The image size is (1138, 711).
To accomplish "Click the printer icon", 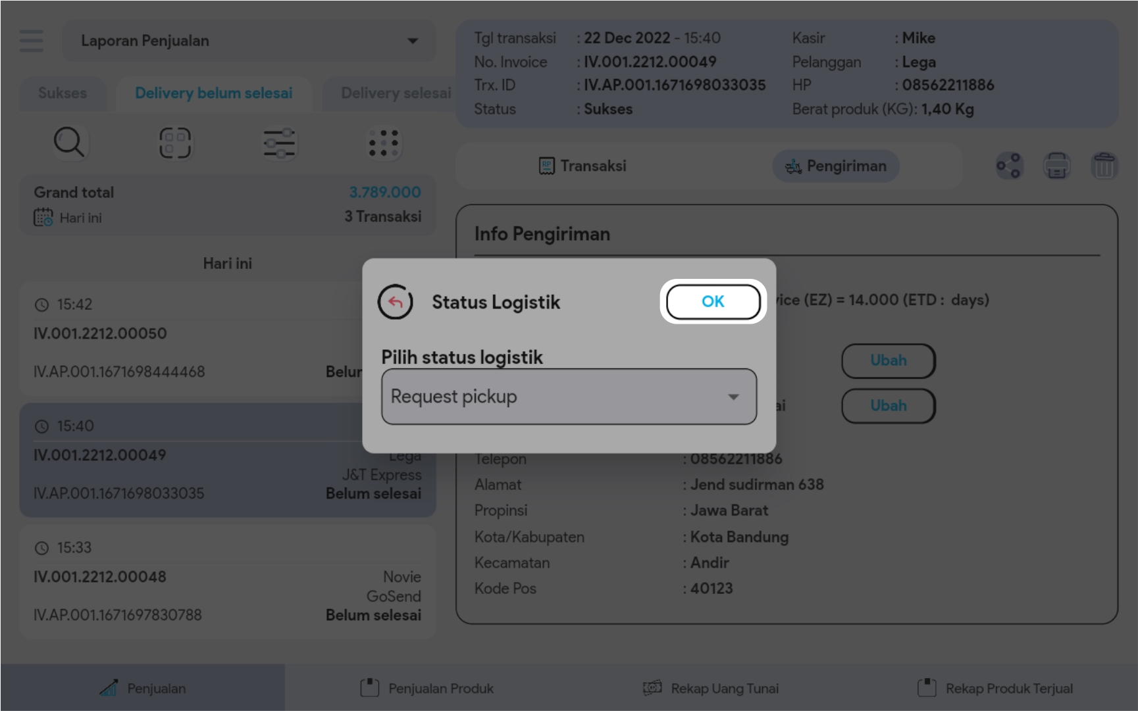I will [1056, 166].
